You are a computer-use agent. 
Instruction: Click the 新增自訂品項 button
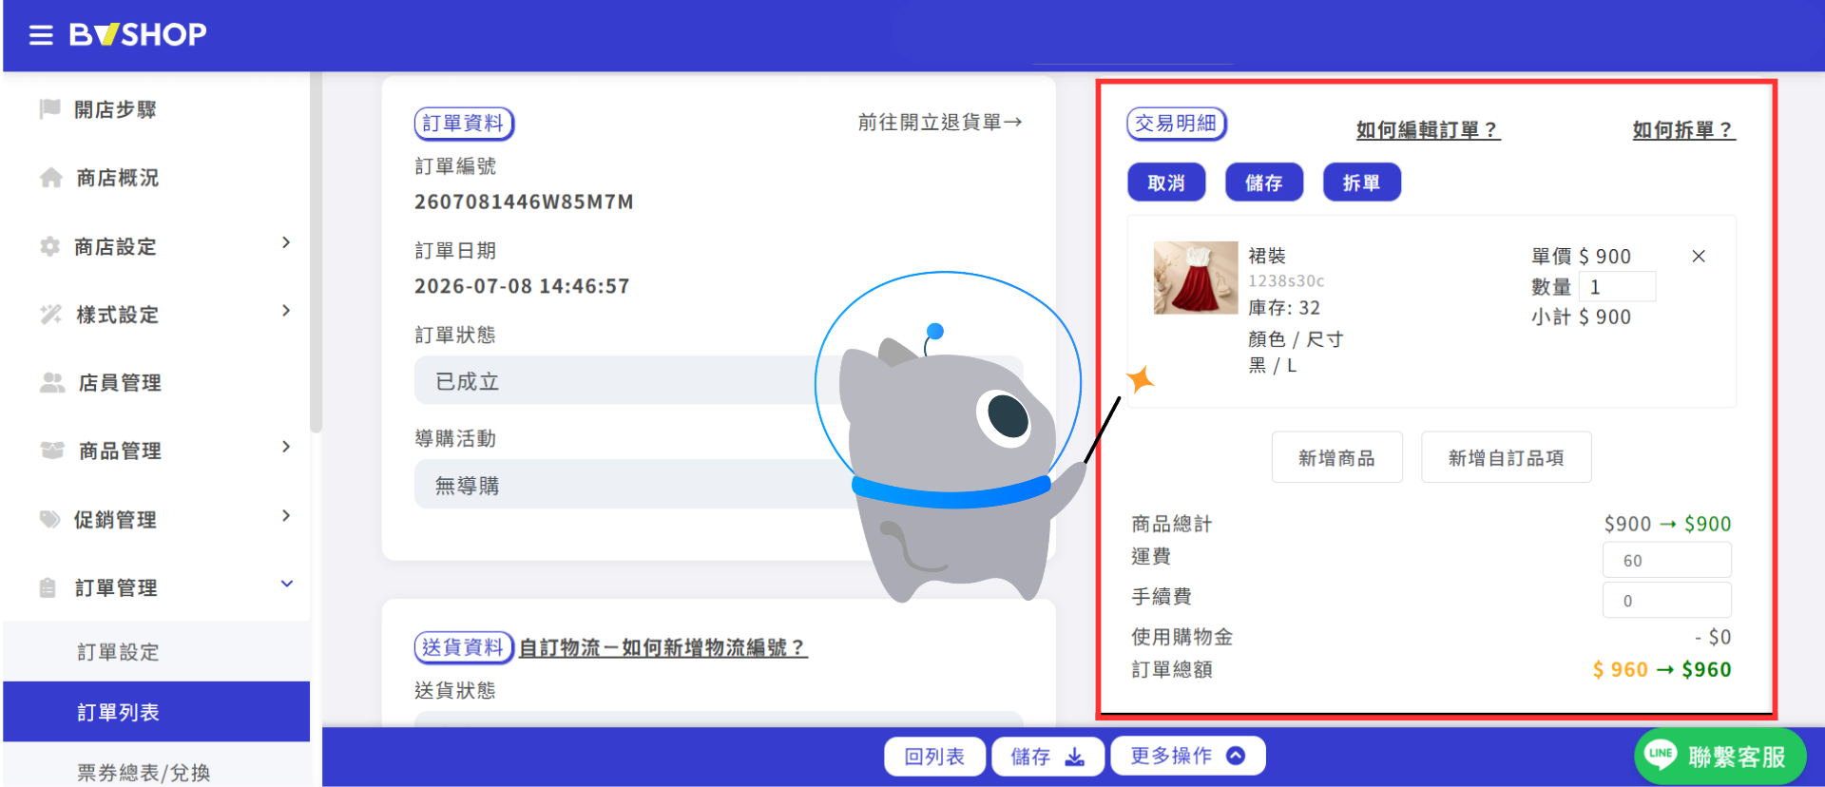pos(1507,458)
